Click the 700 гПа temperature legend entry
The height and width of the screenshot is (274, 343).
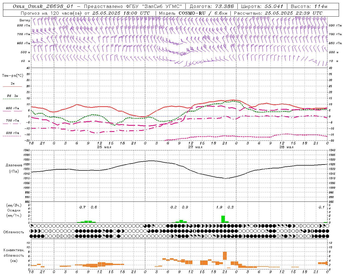coord(13,121)
